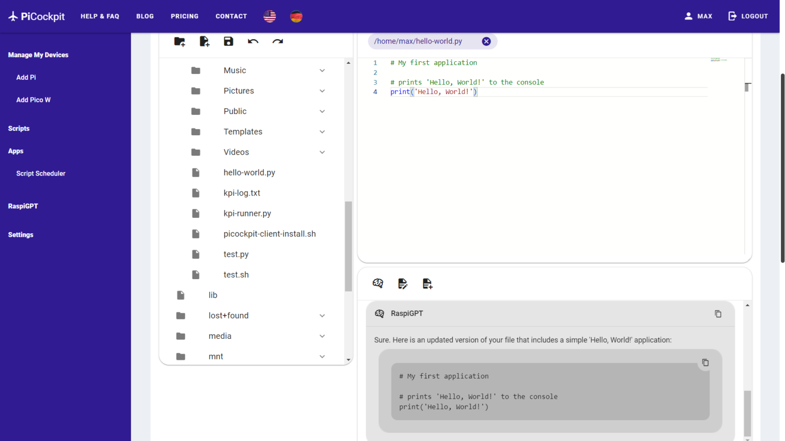The image size is (785, 441).
Task: Go to the Script Scheduler page
Action: tap(41, 173)
